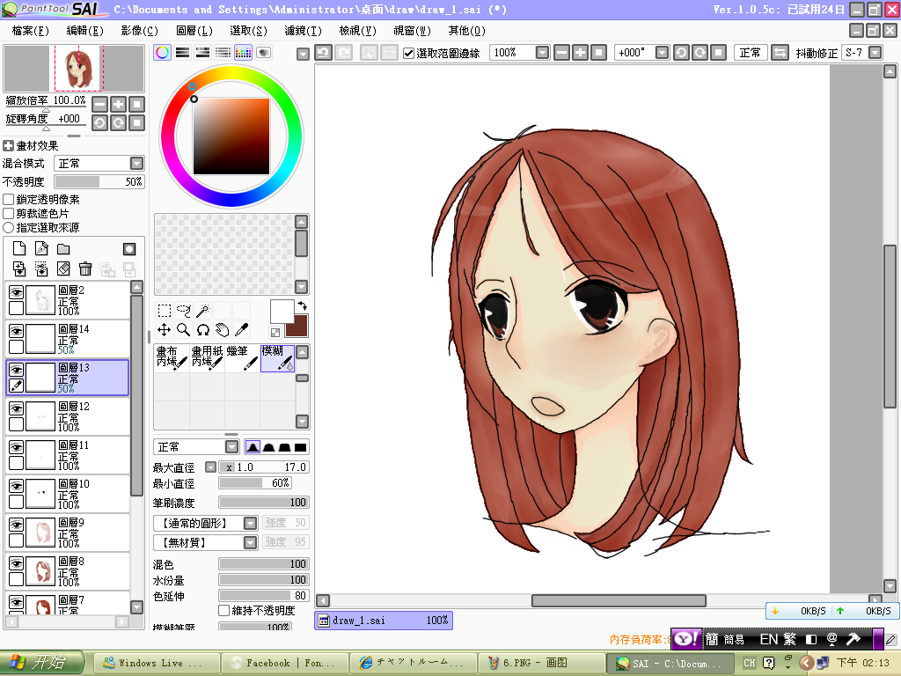The width and height of the screenshot is (901, 676).
Task: Switch to Facebook taskbar window
Action: pyautogui.click(x=285, y=664)
